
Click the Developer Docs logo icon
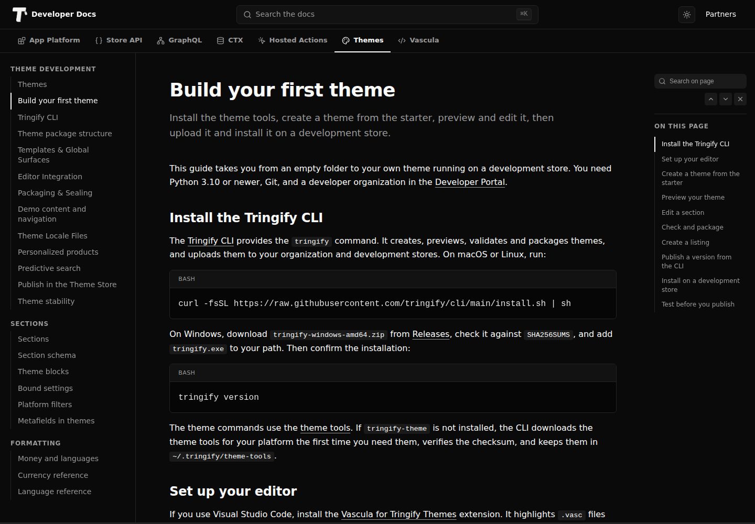click(x=19, y=15)
